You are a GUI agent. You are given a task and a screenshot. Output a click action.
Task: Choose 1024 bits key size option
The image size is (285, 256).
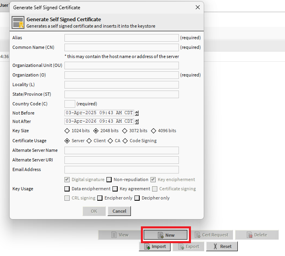[67, 131]
